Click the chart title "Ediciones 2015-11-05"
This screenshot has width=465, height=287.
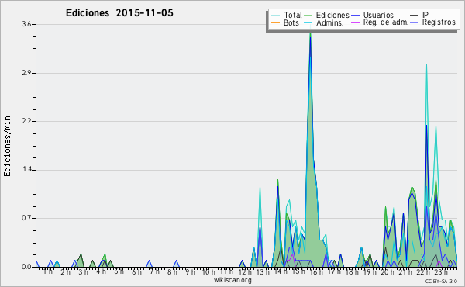point(119,13)
